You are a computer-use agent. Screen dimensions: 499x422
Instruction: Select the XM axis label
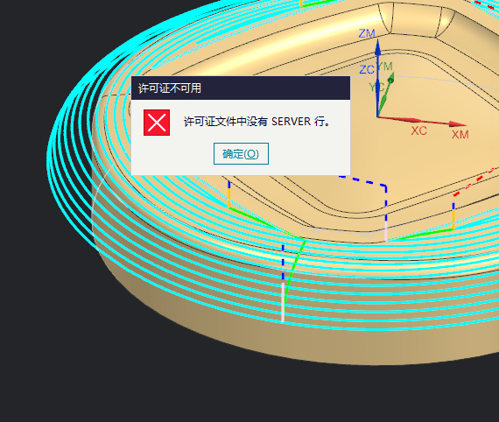point(460,135)
